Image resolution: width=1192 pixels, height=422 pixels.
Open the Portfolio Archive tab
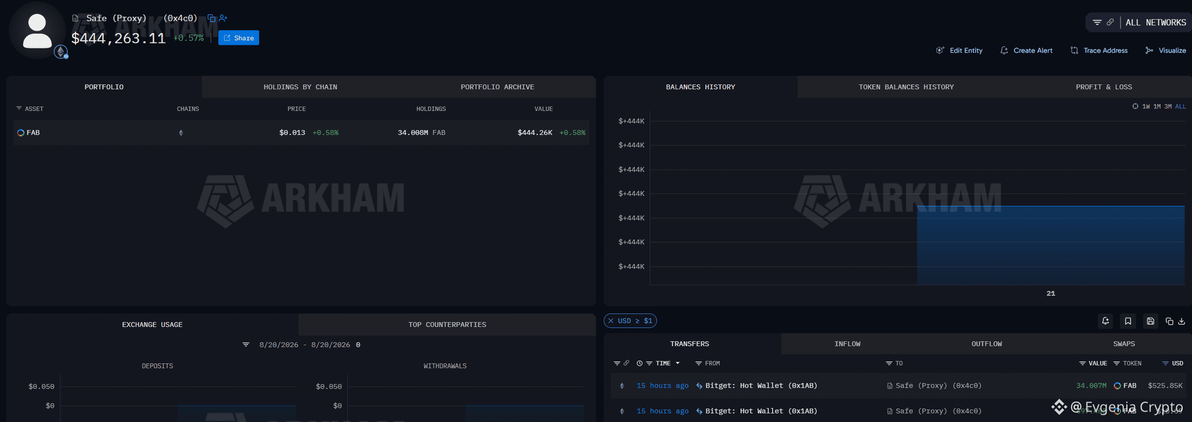pos(497,87)
